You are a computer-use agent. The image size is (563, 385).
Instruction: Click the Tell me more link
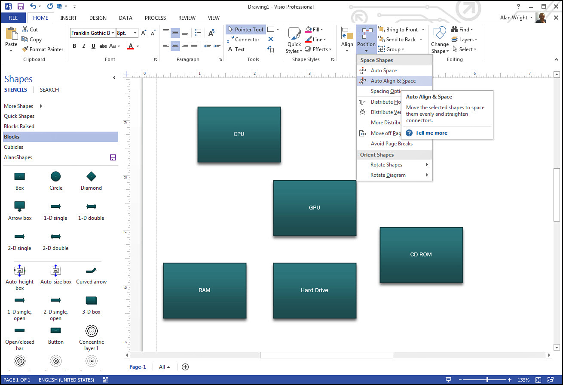(x=431, y=133)
